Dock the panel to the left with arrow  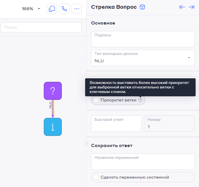tap(182, 7)
